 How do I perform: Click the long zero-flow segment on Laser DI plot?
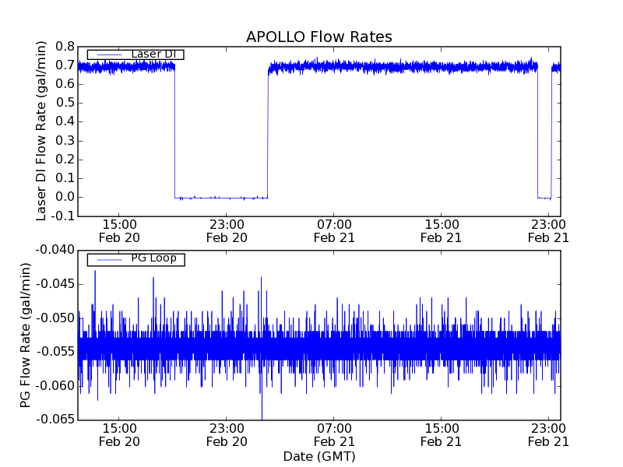(x=221, y=198)
